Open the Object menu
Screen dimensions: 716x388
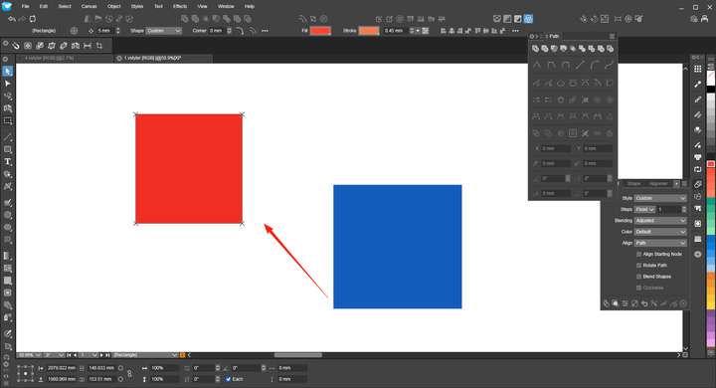pyautogui.click(x=113, y=6)
